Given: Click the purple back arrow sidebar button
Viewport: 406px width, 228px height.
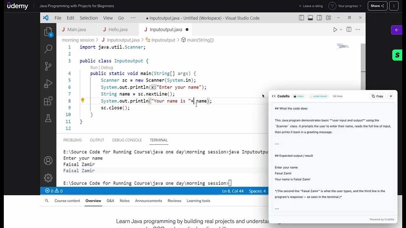Looking at the screenshot, I should 396,30.
